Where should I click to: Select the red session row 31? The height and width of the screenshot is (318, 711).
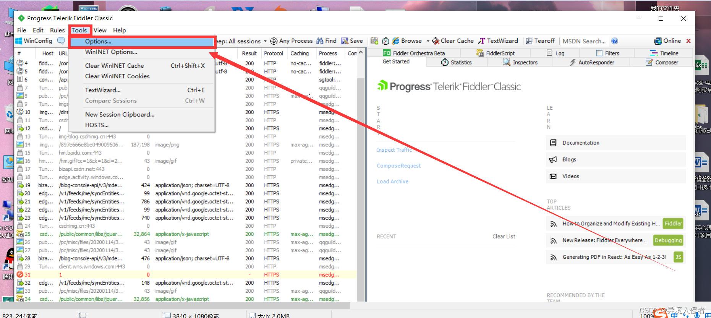pos(186,274)
